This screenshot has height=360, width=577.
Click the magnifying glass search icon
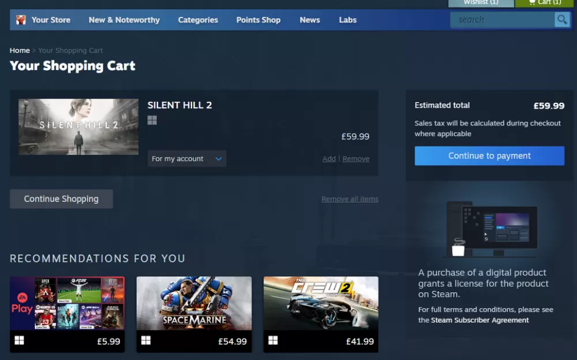562,20
